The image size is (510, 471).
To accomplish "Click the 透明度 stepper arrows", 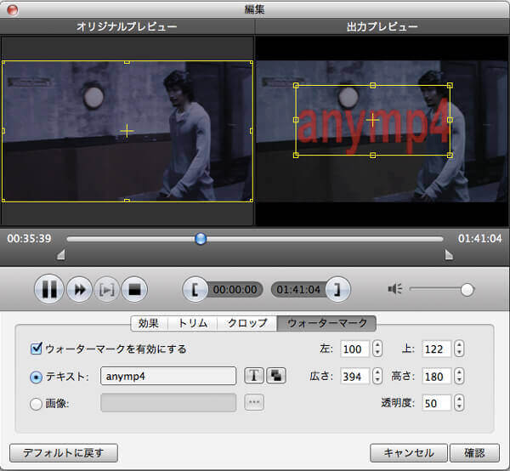I will point(459,403).
